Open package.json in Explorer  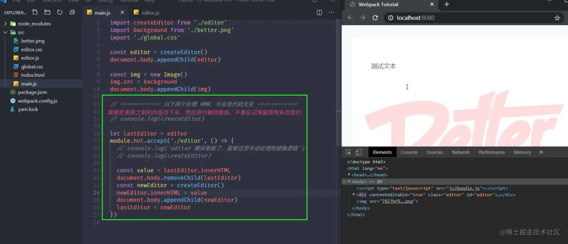point(32,92)
